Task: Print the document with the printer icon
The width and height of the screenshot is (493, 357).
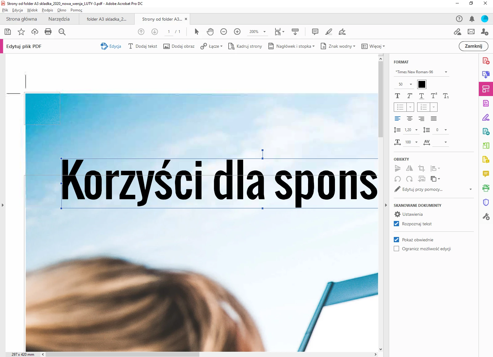Action: 48,32
